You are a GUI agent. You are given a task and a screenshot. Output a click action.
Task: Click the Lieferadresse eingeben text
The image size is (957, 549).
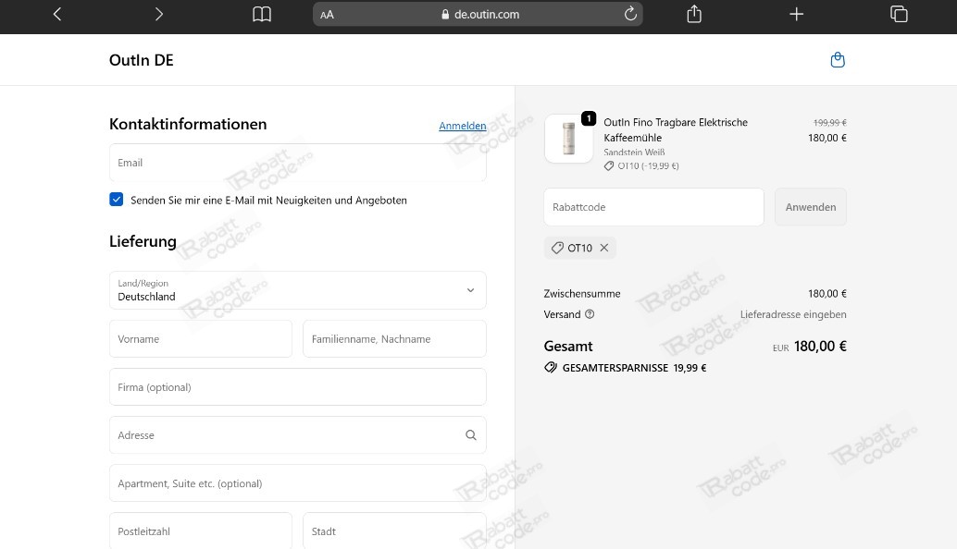[793, 314]
